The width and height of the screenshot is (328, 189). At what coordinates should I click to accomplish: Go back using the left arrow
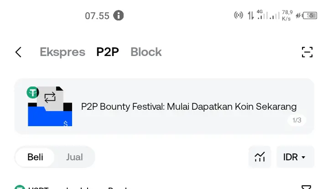tap(18, 52)
